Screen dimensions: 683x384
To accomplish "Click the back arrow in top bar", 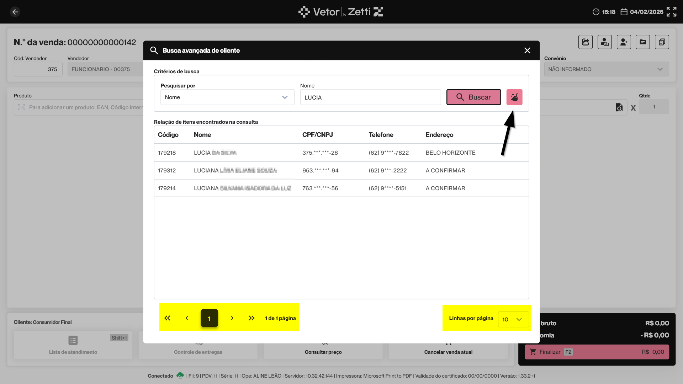I will [15, 12].
